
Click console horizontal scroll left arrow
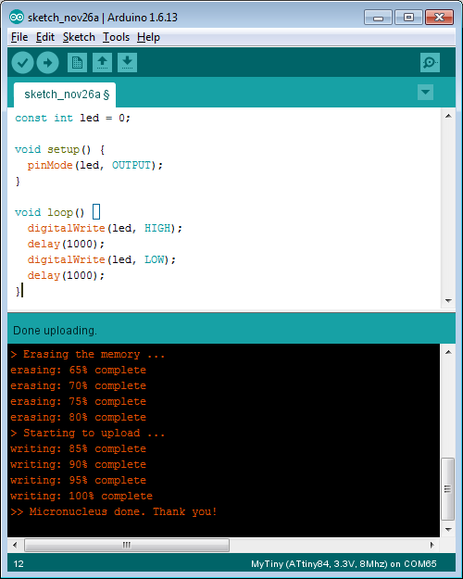(x=15, y=545)
